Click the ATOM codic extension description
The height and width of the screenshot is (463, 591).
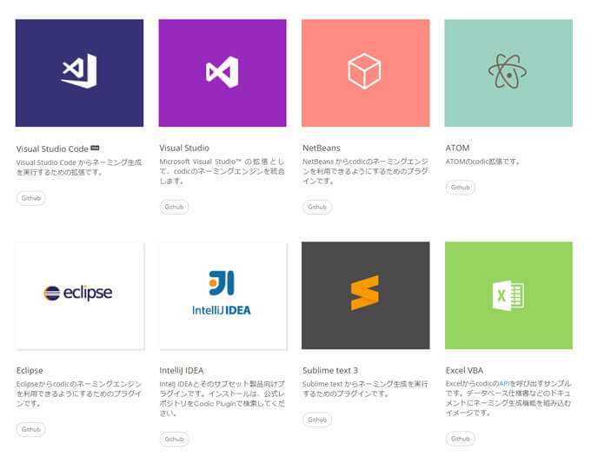tap(483, 162)
